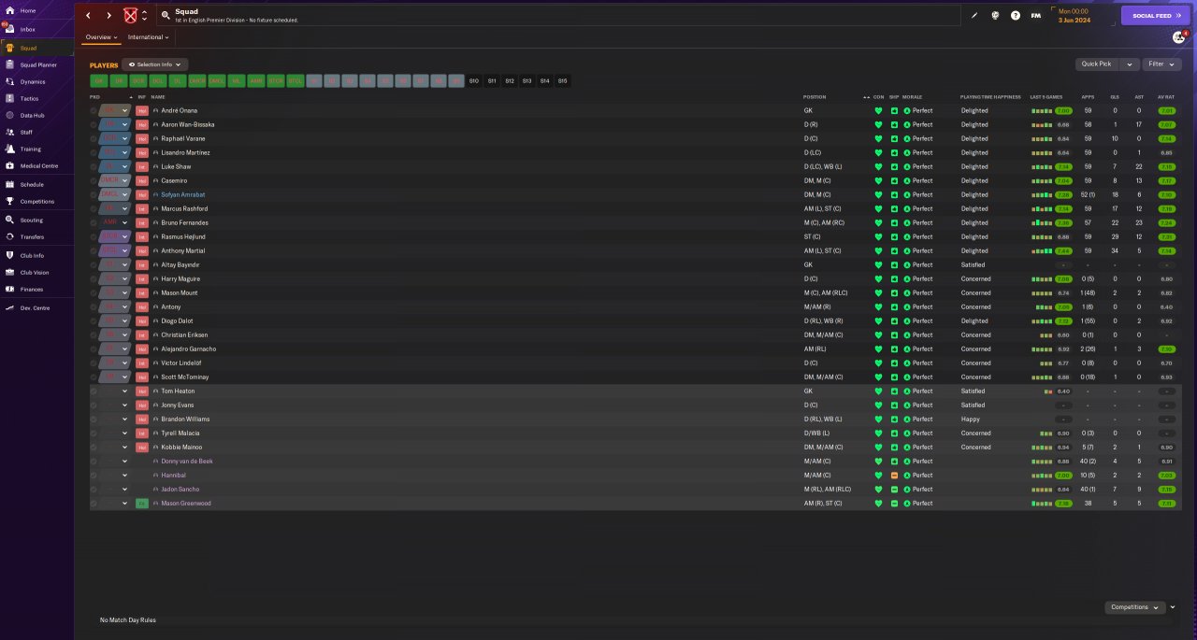Screen dimensions: 1197x640
Task: Click the Quick Pick button
Action: pyautogui.click(x=1097, y=64)
